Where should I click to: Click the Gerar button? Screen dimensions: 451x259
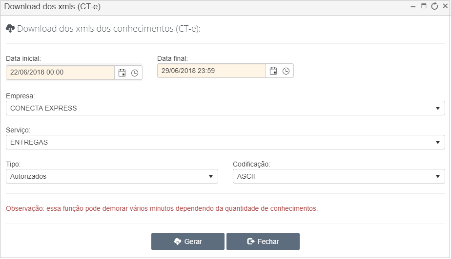pyautogui.click(x=188, y=241)
